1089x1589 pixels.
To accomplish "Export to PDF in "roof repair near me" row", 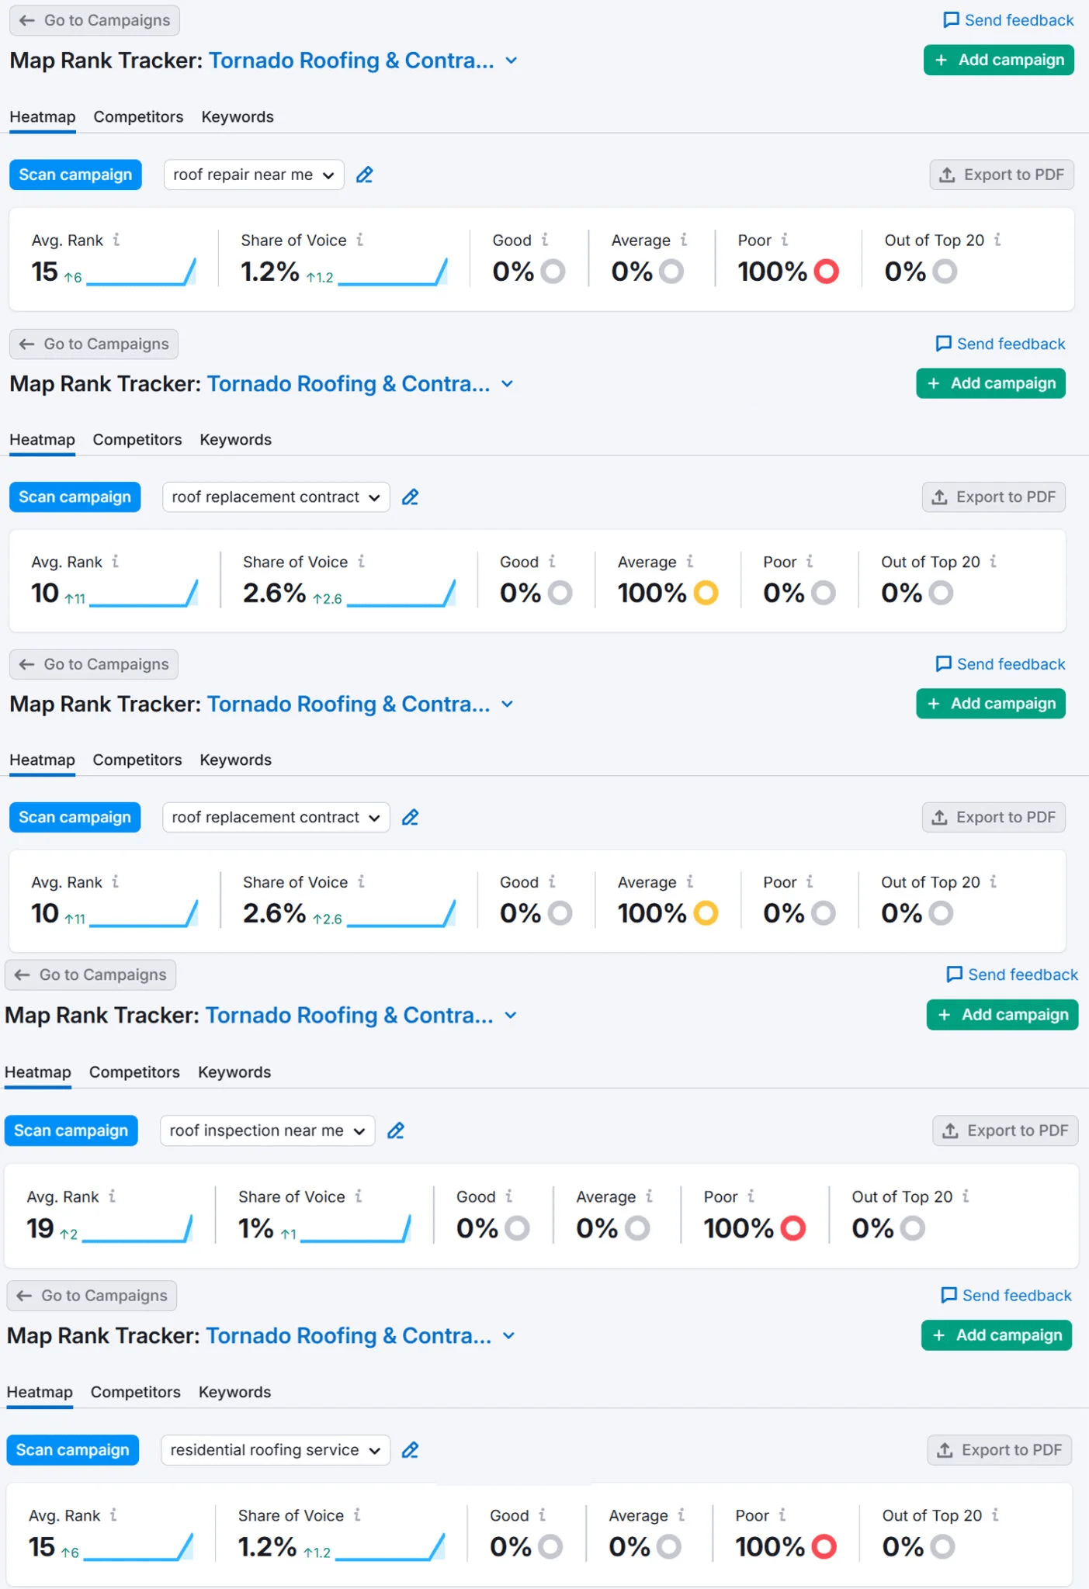I will 1001,175.
